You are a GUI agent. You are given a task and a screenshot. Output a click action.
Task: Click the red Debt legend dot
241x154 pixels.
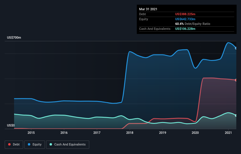pyautogui.click(x=9, y=144)
